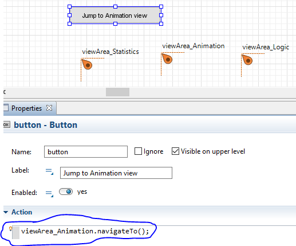This screenshot has height=246, width=296.
Task: Click the lightbulb hint icon beside Action code
Action: (x=10, y=229)
